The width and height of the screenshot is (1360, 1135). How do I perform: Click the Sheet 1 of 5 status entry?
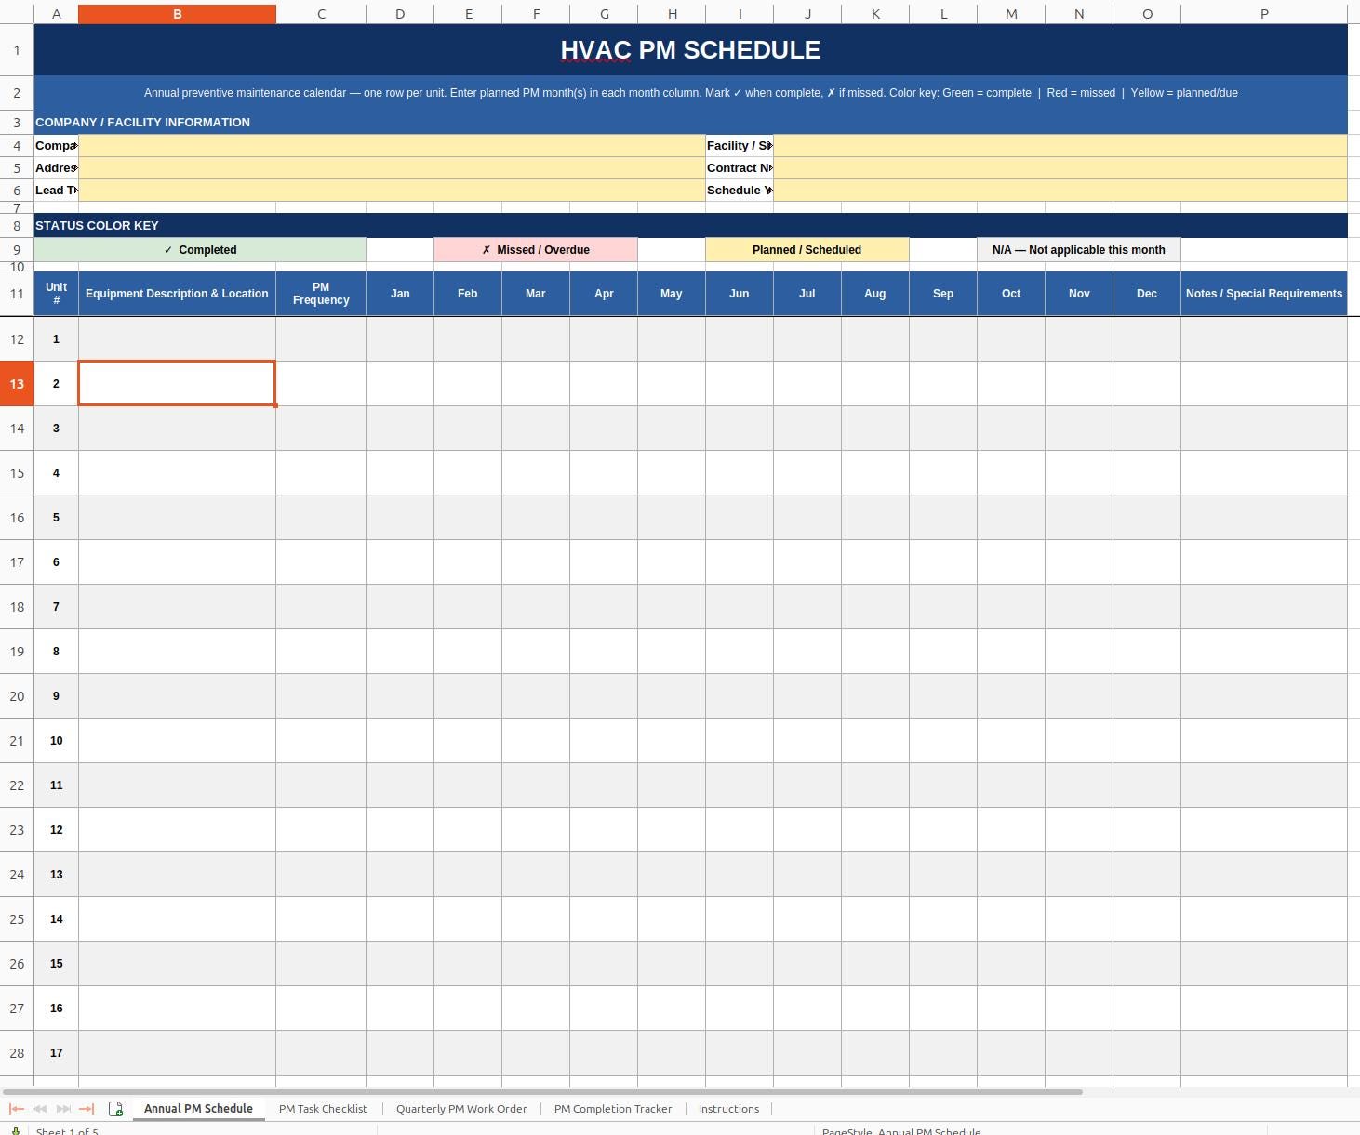67,1131
